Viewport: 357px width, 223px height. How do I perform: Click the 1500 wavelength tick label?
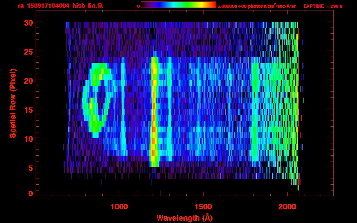tap(203, 207)
